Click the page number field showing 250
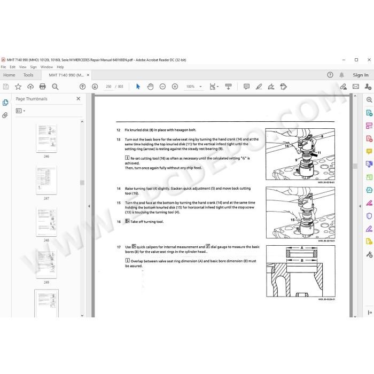This screenshot has width=374, height=374. click(108, 87)
